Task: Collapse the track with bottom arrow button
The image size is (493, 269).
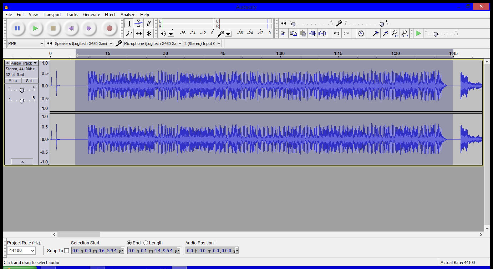Action: [22, 162]
